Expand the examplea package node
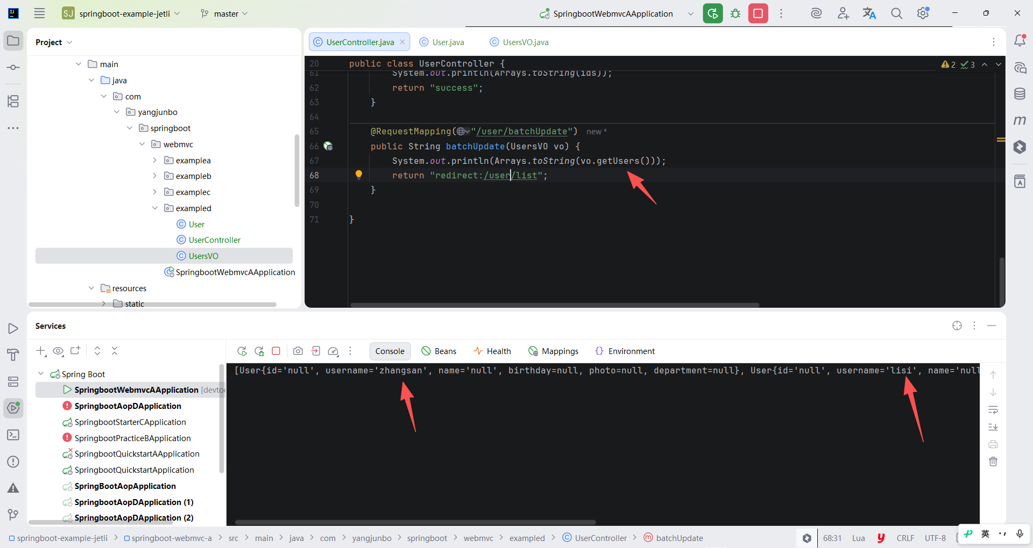The width and height of the screenshot is (1033, 548). pos(155,160)
